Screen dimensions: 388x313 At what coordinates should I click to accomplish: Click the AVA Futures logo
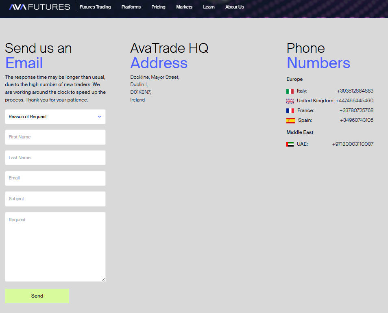39,7
